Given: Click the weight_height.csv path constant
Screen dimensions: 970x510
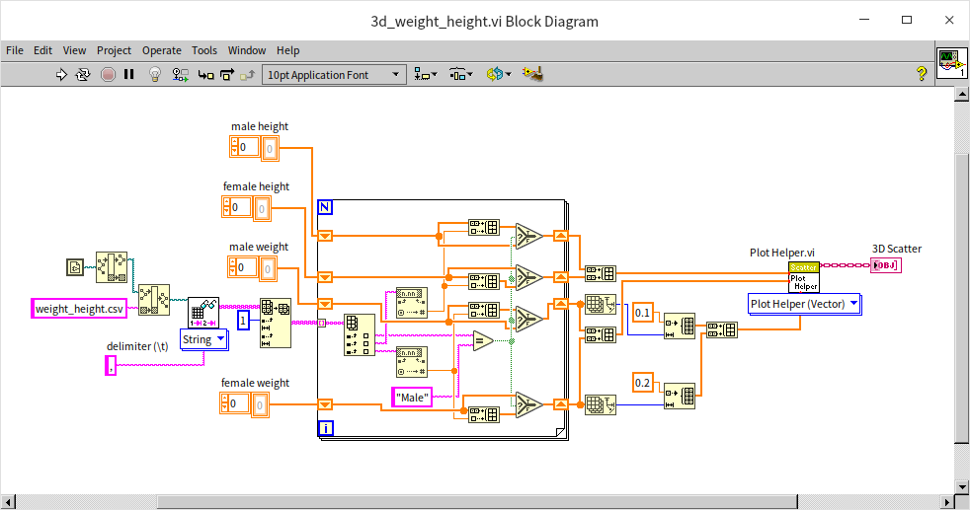Looking at the screenshot, I should tap(80, 309).
